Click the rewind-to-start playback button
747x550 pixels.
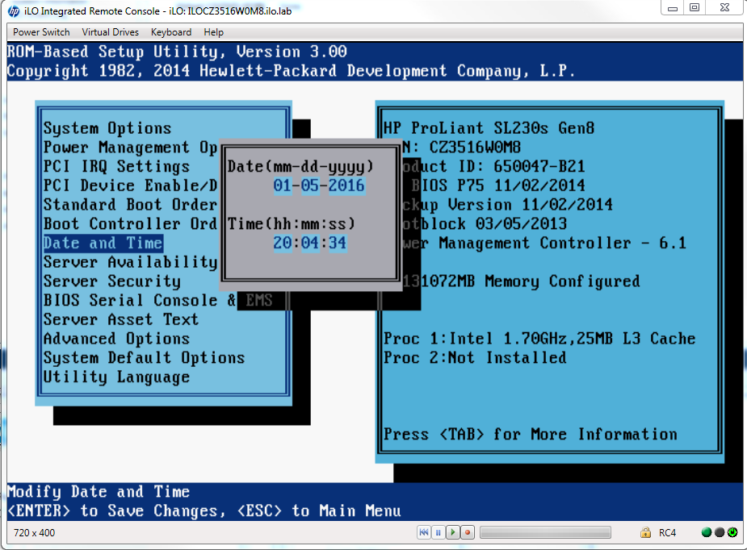coord(423,532)
